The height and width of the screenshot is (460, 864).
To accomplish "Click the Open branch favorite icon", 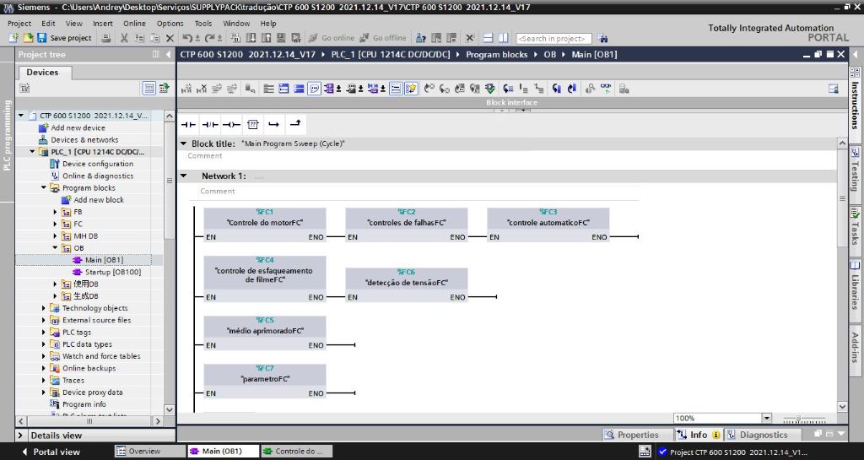I will click(x=274, y=125).
